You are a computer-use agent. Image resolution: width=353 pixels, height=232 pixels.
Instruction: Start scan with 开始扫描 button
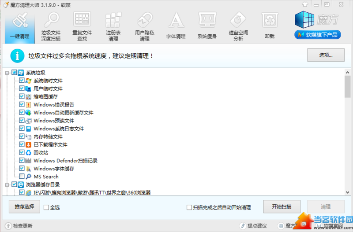pos(282,206)
